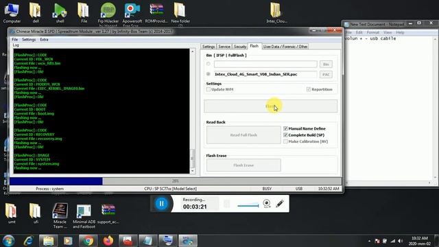Open the dell folder on desktop
The image size is (439, 247).
tap(36, 12)
